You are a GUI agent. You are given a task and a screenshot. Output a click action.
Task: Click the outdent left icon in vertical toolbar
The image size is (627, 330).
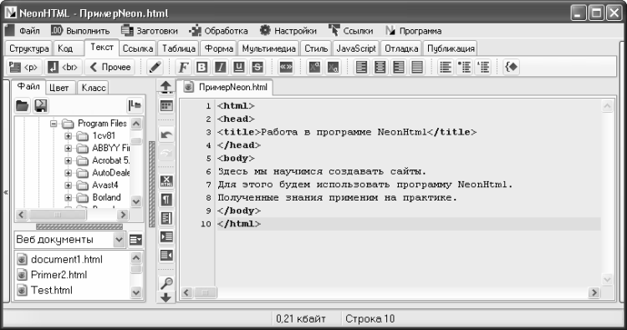click(x=166, y=256)
